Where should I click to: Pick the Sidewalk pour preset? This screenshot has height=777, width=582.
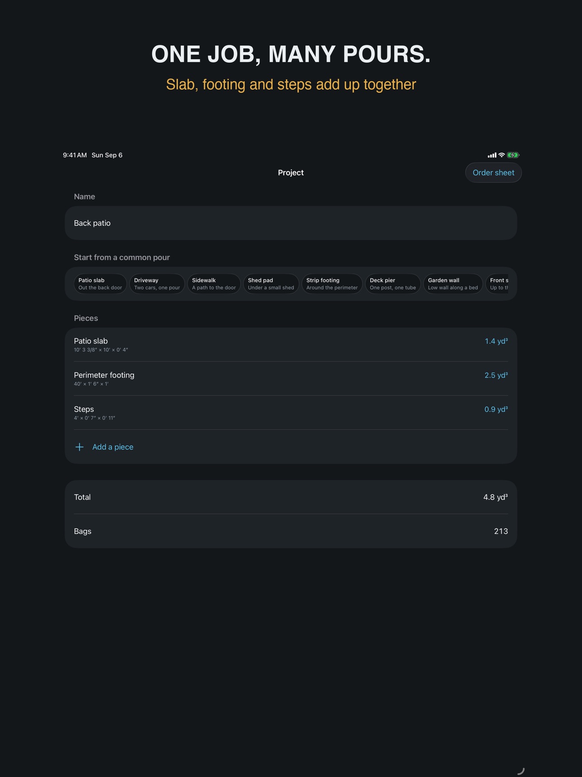(214, 284)
